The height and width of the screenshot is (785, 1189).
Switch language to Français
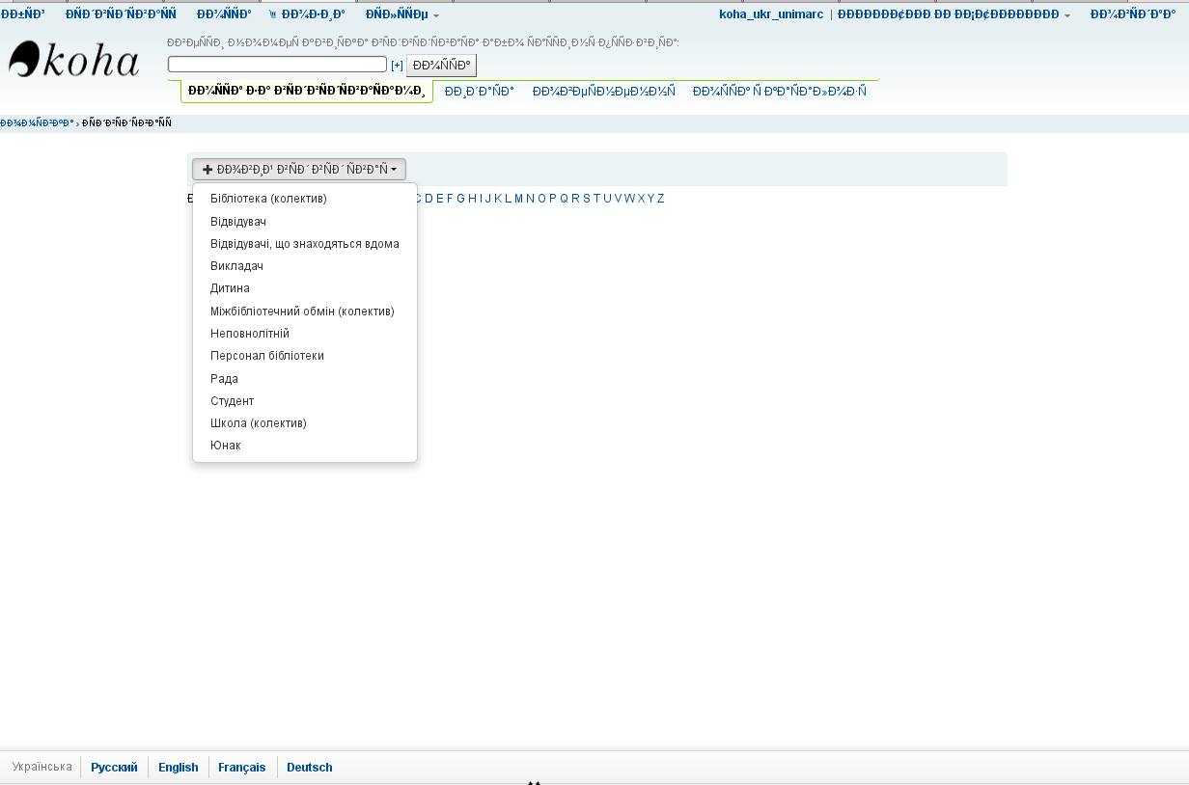241,768
